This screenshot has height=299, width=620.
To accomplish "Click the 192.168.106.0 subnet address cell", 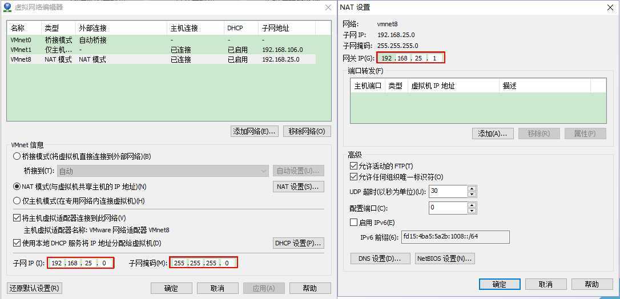I will tap(283, 50).
